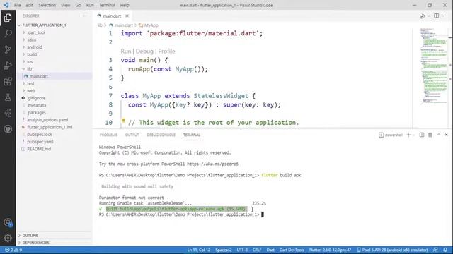Select the main.dart editor tab
The image size is (453, 254).
point(112,16)
